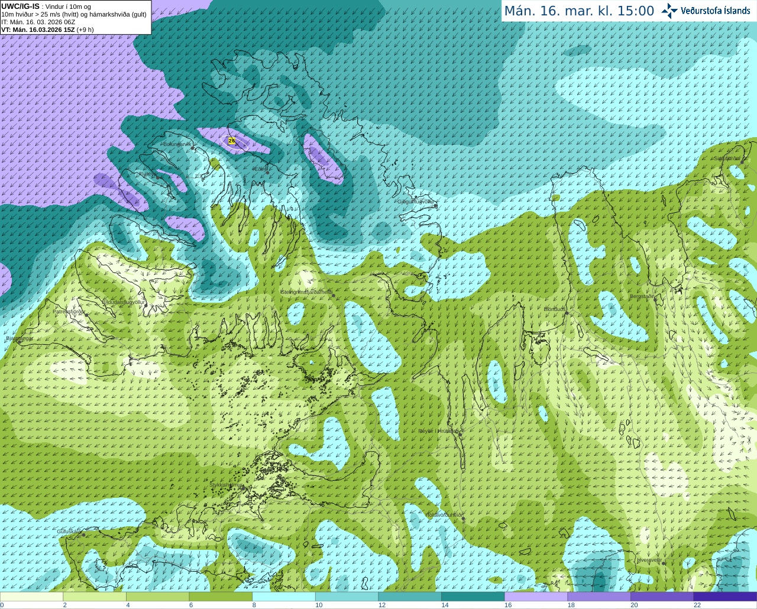The image size is (757, 609).
Task: Select the above 22 m/s legend swatch
Action: [x=726, y=597]
